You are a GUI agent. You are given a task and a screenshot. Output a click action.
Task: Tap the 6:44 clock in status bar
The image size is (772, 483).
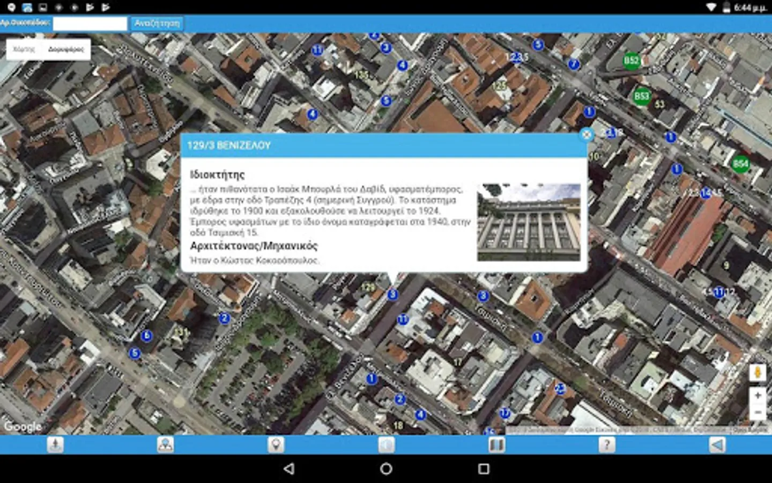(x=750, y=8)
